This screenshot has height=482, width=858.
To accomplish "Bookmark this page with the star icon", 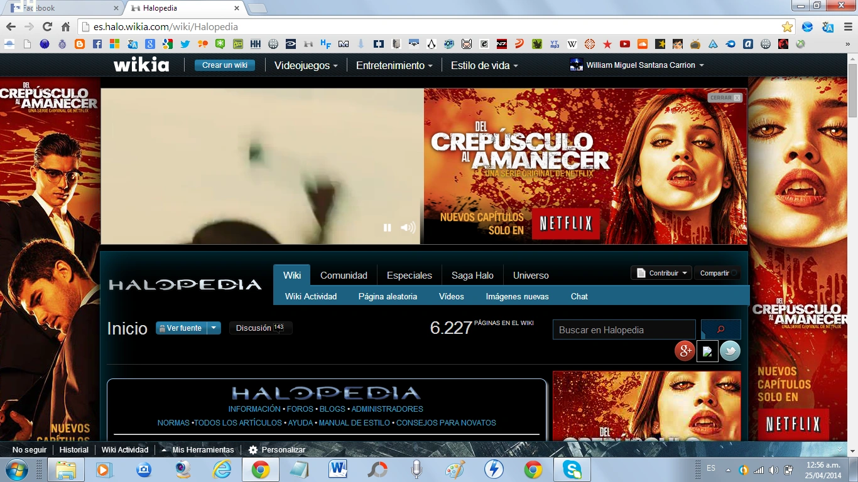I will point(787,27).
